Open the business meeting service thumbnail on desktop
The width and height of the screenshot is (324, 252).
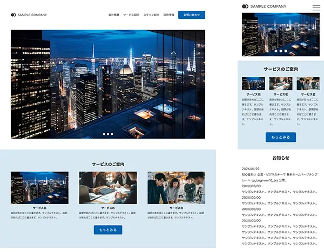108,188
